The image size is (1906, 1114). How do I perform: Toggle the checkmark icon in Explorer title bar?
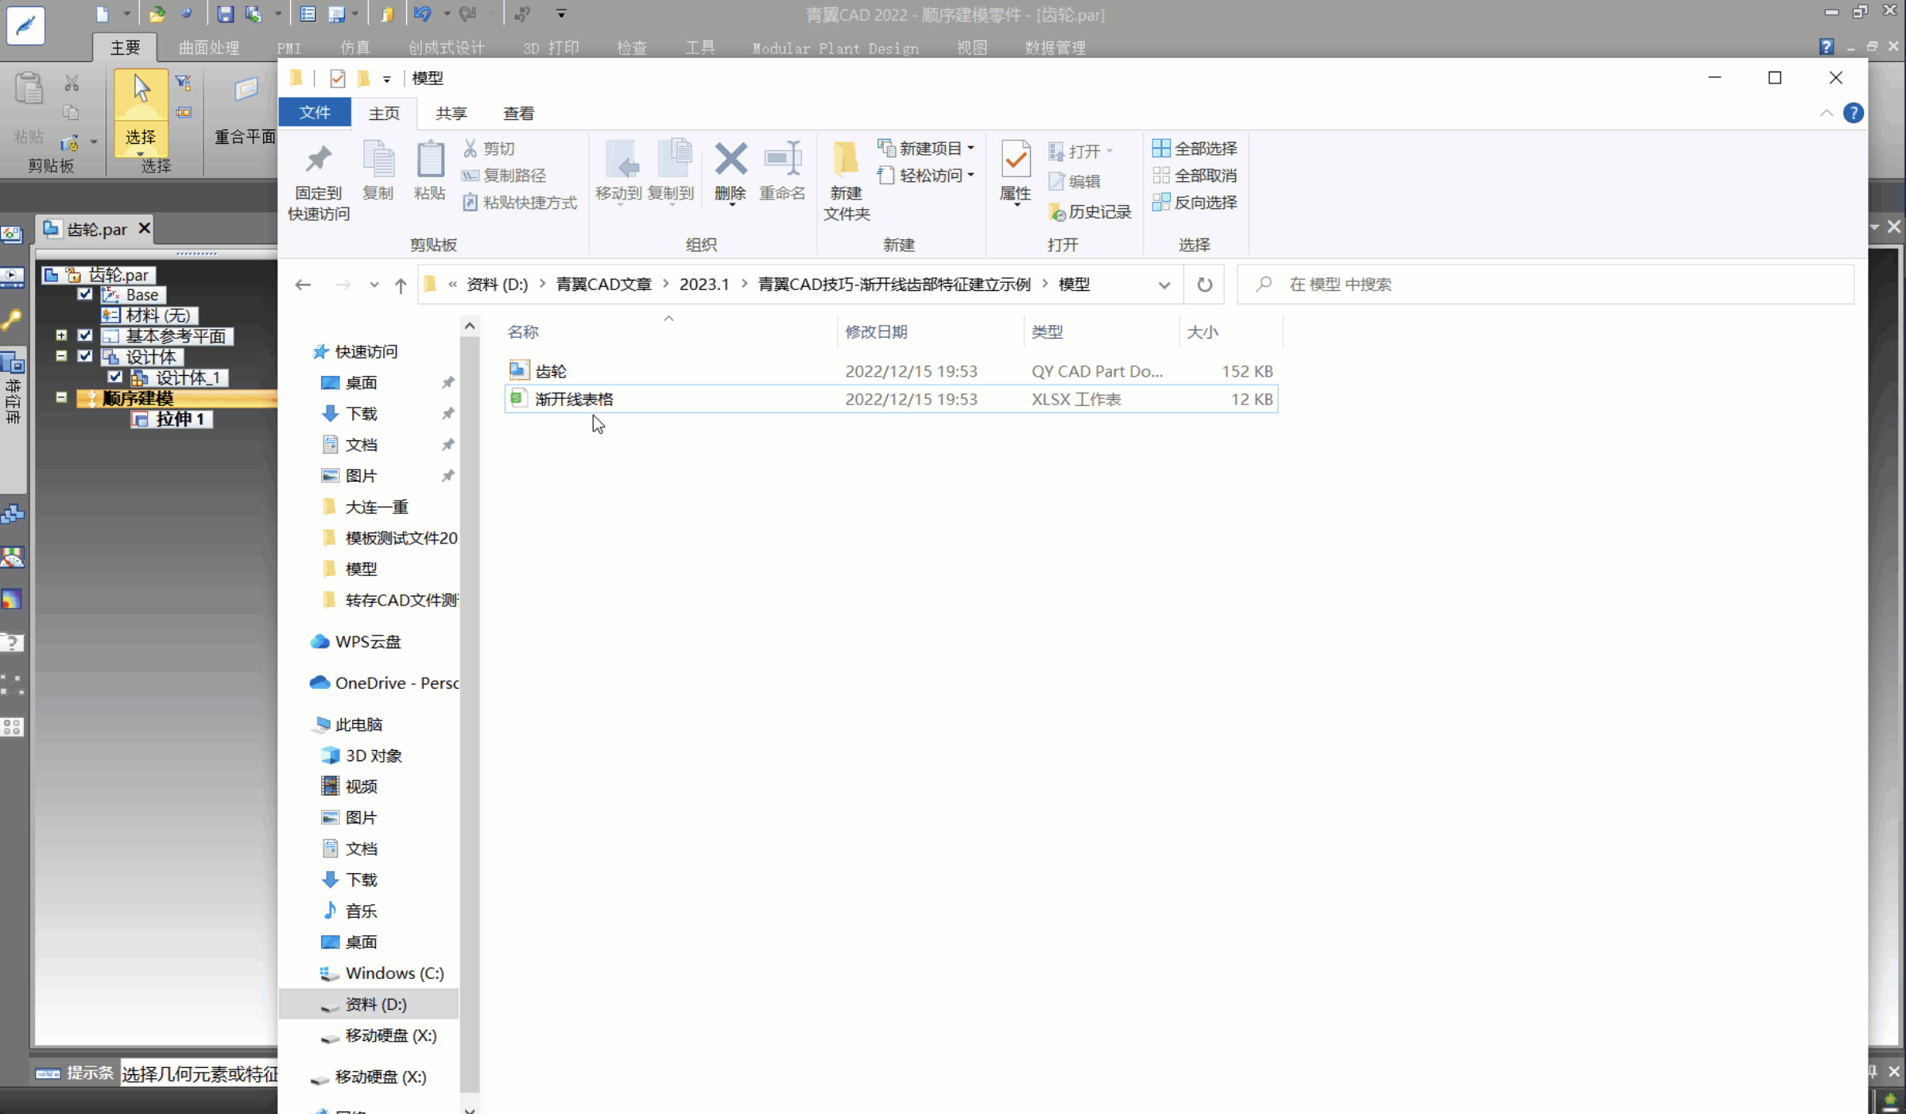point(338,78)
